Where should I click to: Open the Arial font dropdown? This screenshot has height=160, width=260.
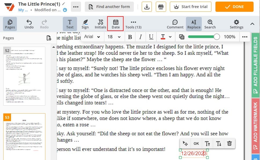pos(92,37)
